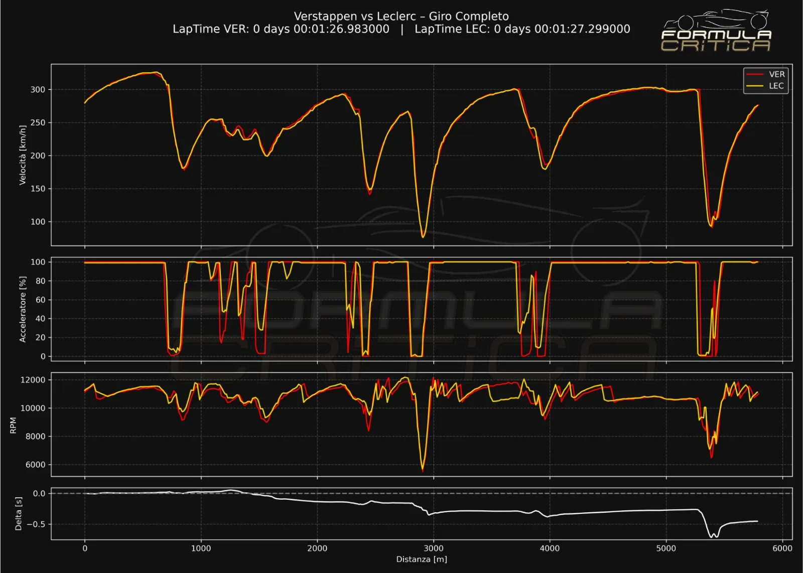Viewport: 803px width, 573px height.
Task: Click the 80 tick on throttle axis
Action: (x=40, y=281)
